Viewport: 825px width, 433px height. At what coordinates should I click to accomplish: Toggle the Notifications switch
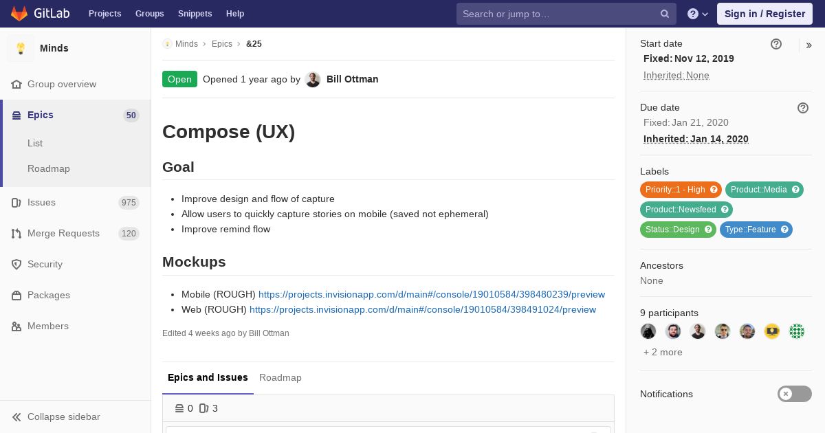(x=795, y=394)
